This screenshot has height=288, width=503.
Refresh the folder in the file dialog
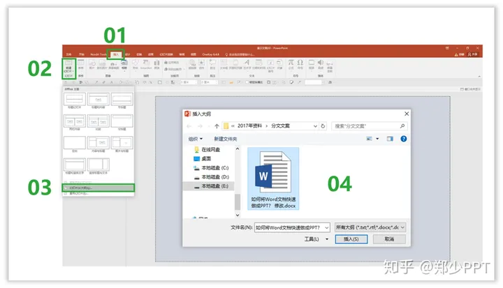pyautogui.click(x=323, y=126)
